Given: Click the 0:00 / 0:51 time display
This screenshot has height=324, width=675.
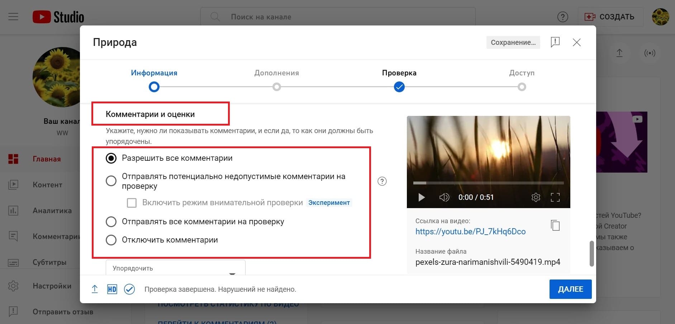Looking at the screenshot, I should tap(476, 197).
